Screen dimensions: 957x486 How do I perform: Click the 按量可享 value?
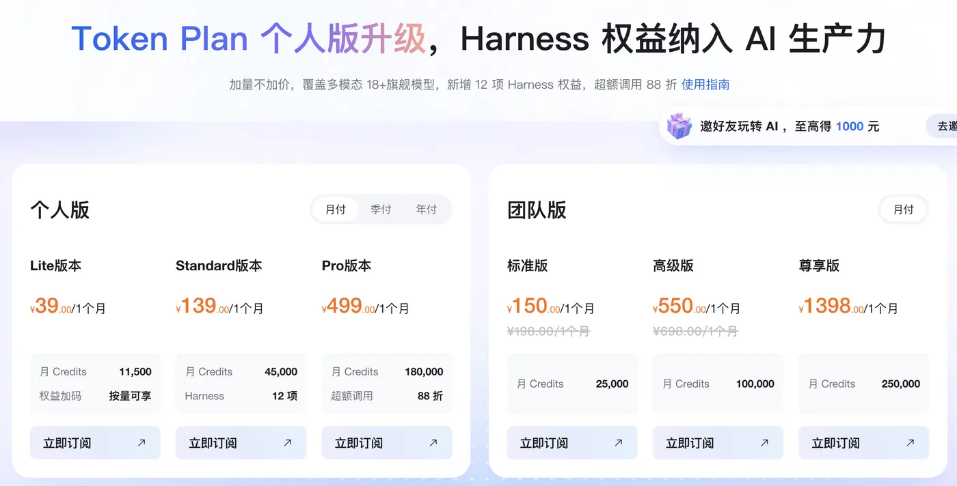pos(131,396)
